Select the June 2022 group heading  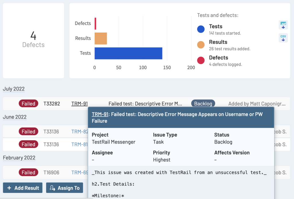pos(15,117)
